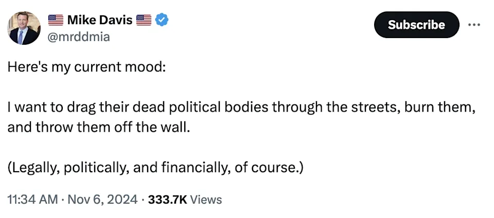This screenshot has height=218, width=494.
Task: Click the Nov 6, 2024 date
Action: pos(102,199)
